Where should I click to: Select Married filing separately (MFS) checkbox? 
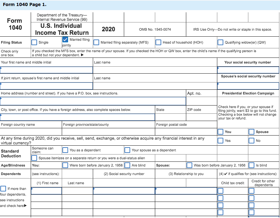click(96, 42)
